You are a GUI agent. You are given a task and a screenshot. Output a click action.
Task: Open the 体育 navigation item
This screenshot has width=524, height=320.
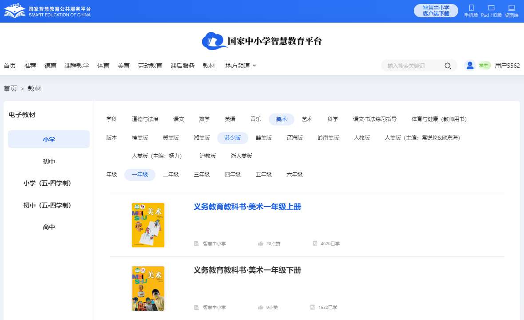[x=103, y=66]
